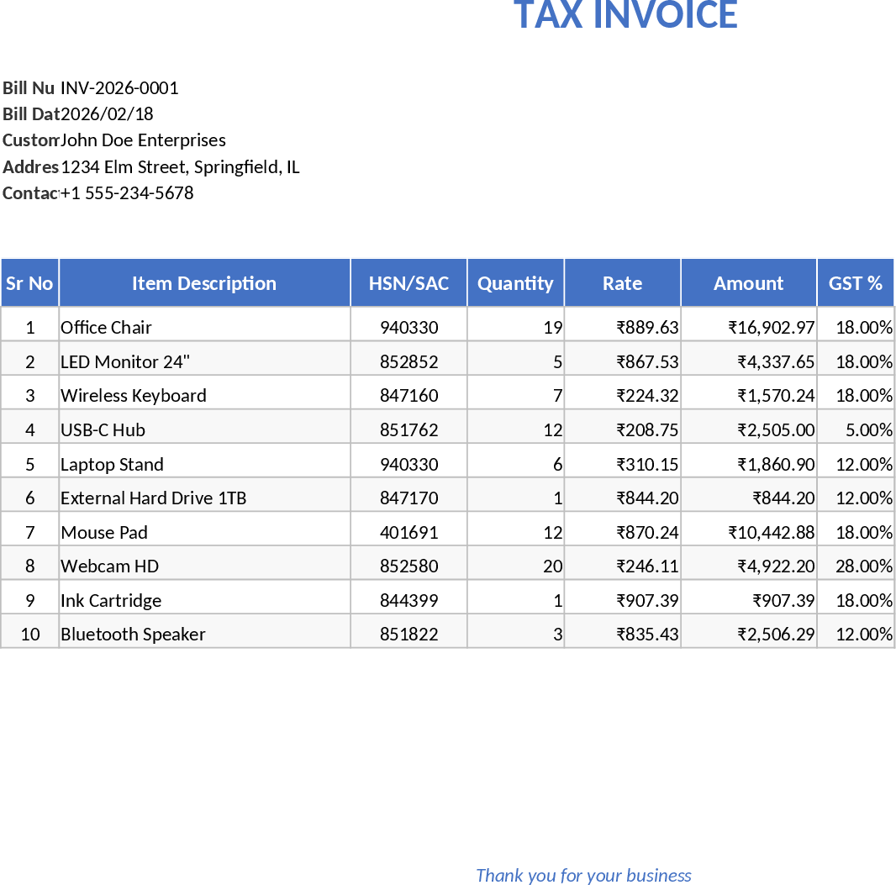Select the Ink Cartridge HSN code 844399
Viewport: 896px width, 885px height.
tap(408, 600)
